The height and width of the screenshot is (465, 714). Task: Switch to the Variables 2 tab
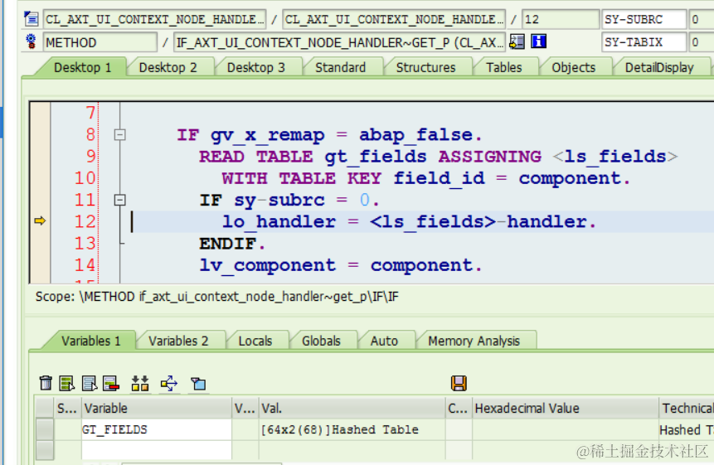(178, 341)
